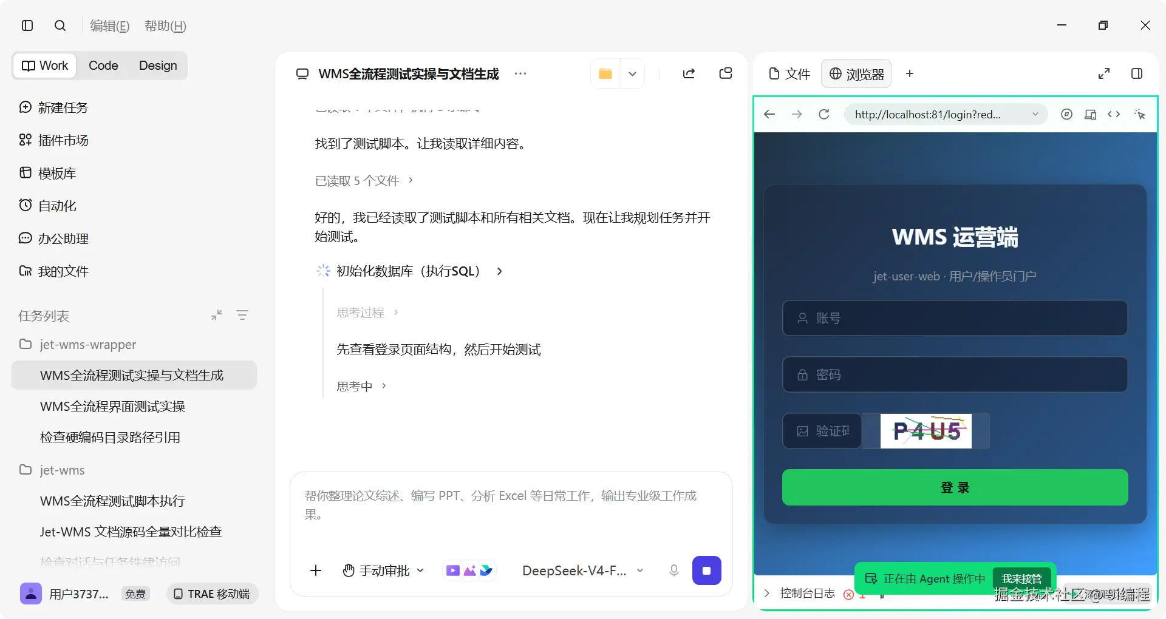This screenshot has height=619, width=1166.
Task: Switch to the Work mode tab
Action: click(45, 66)
